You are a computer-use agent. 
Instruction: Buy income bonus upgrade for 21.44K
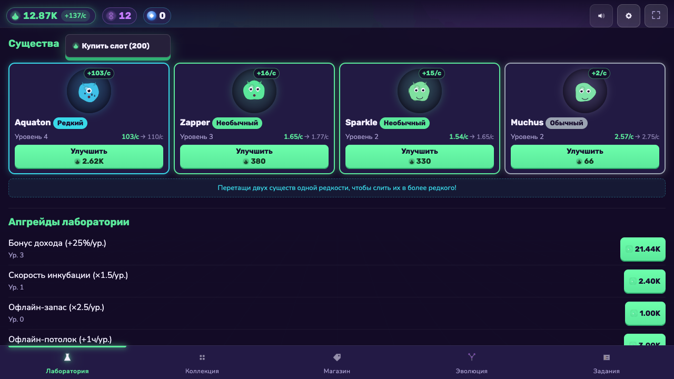(643, 249)
